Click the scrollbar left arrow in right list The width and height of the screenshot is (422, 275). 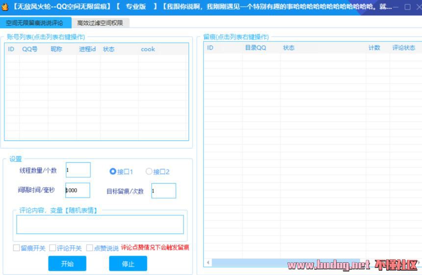point(208,263)
